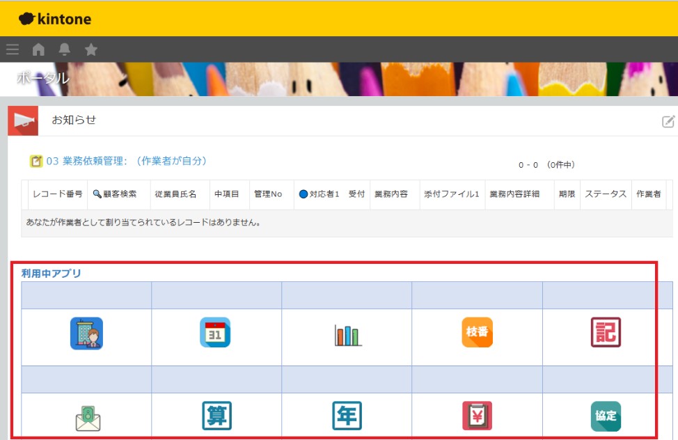Open the 年 app icon
Screen dimensions: 678x440
[x=347, y=416]
